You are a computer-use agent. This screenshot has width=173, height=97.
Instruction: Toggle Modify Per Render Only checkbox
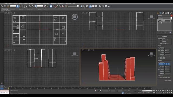pos(159,77)
